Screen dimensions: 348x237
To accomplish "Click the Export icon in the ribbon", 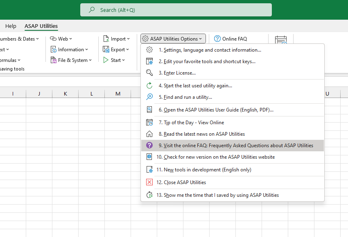I will (106, 49).
